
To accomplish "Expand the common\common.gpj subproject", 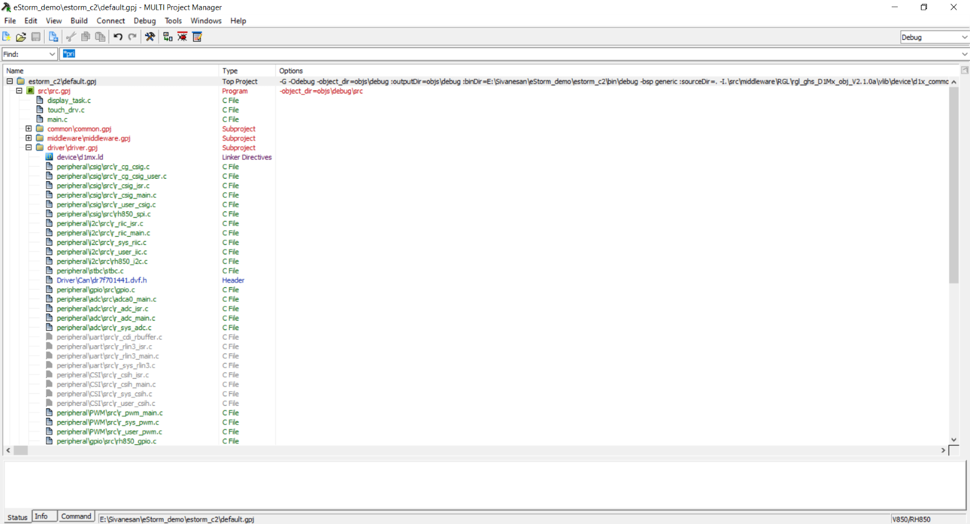I will [x=28, y=129].
